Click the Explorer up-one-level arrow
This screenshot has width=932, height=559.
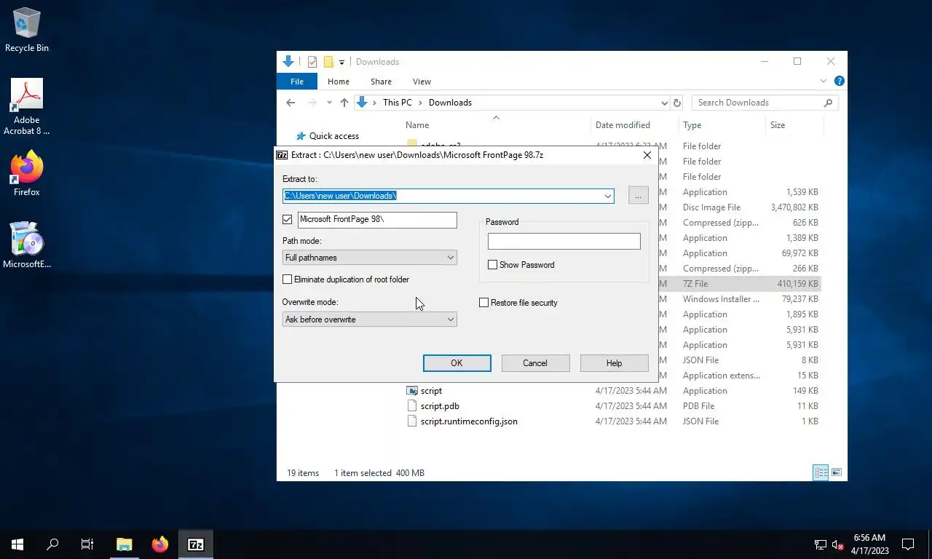tap(344, 103)
